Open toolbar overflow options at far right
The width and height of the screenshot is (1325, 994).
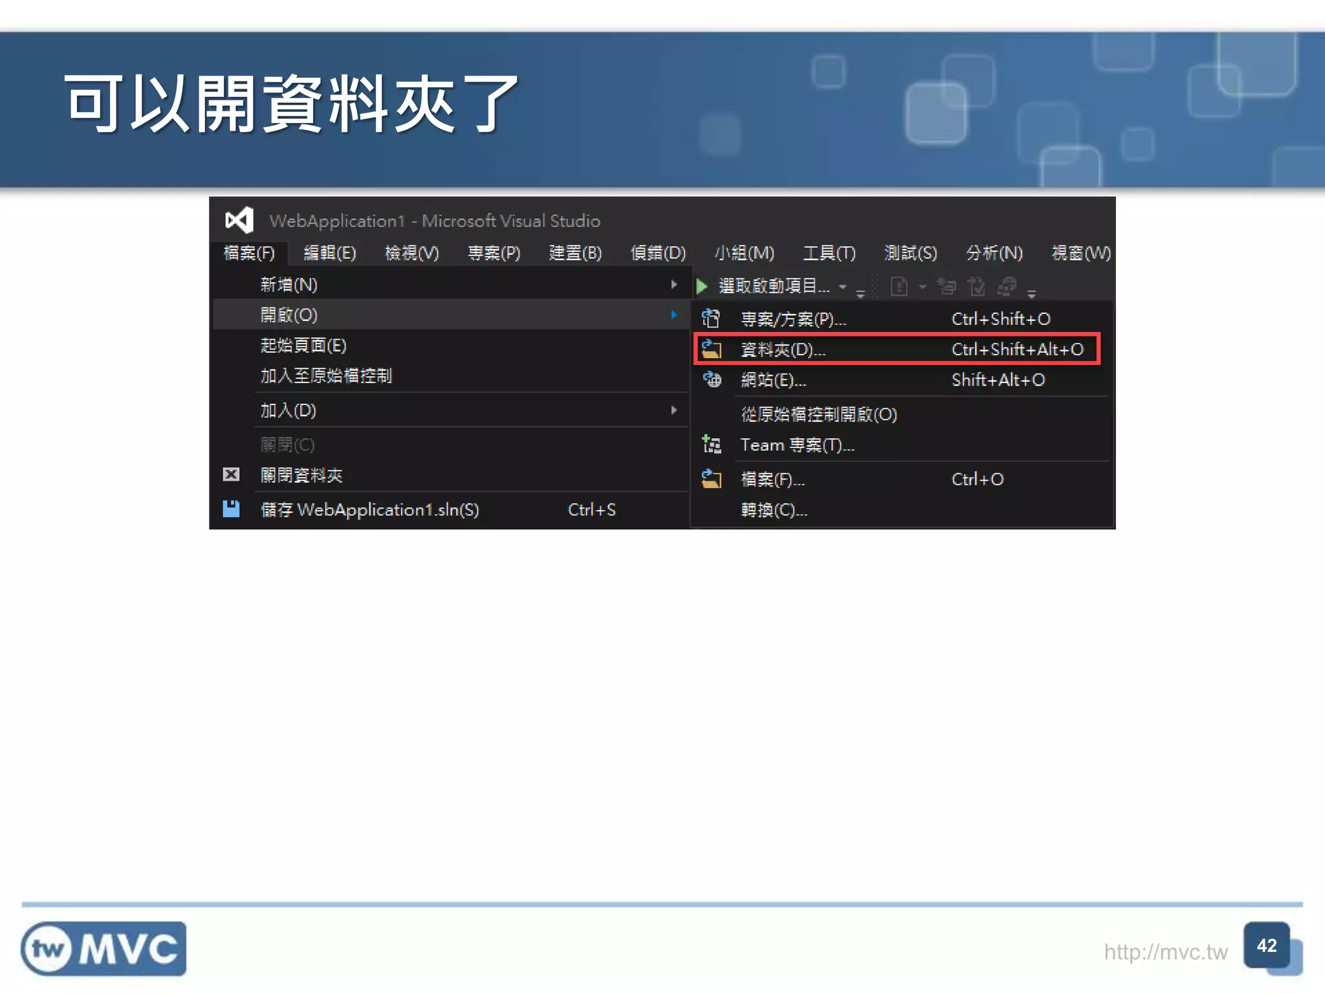(x=1032, y=293)
